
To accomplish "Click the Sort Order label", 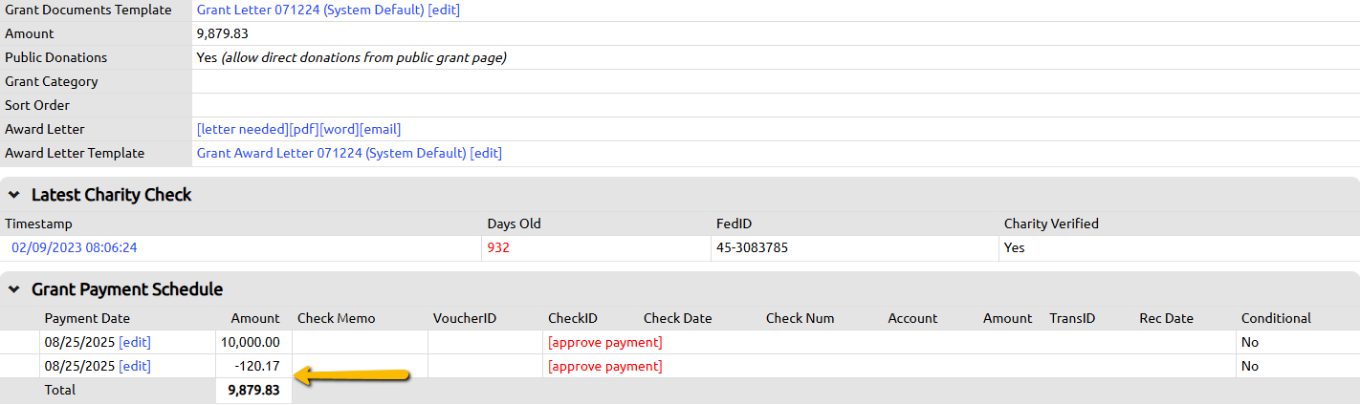I will (37, 105).
